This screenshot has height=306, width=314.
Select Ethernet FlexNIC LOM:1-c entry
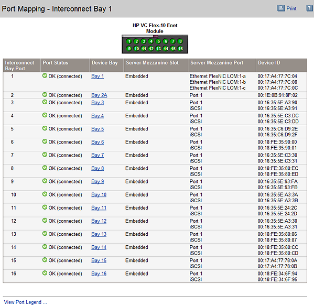pos(218,88)
